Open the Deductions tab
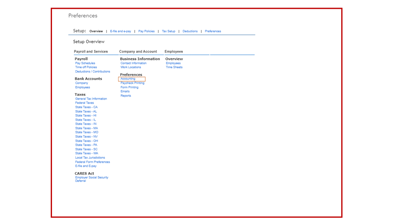This screenshot has height=223, width=396. pos(190,31)
